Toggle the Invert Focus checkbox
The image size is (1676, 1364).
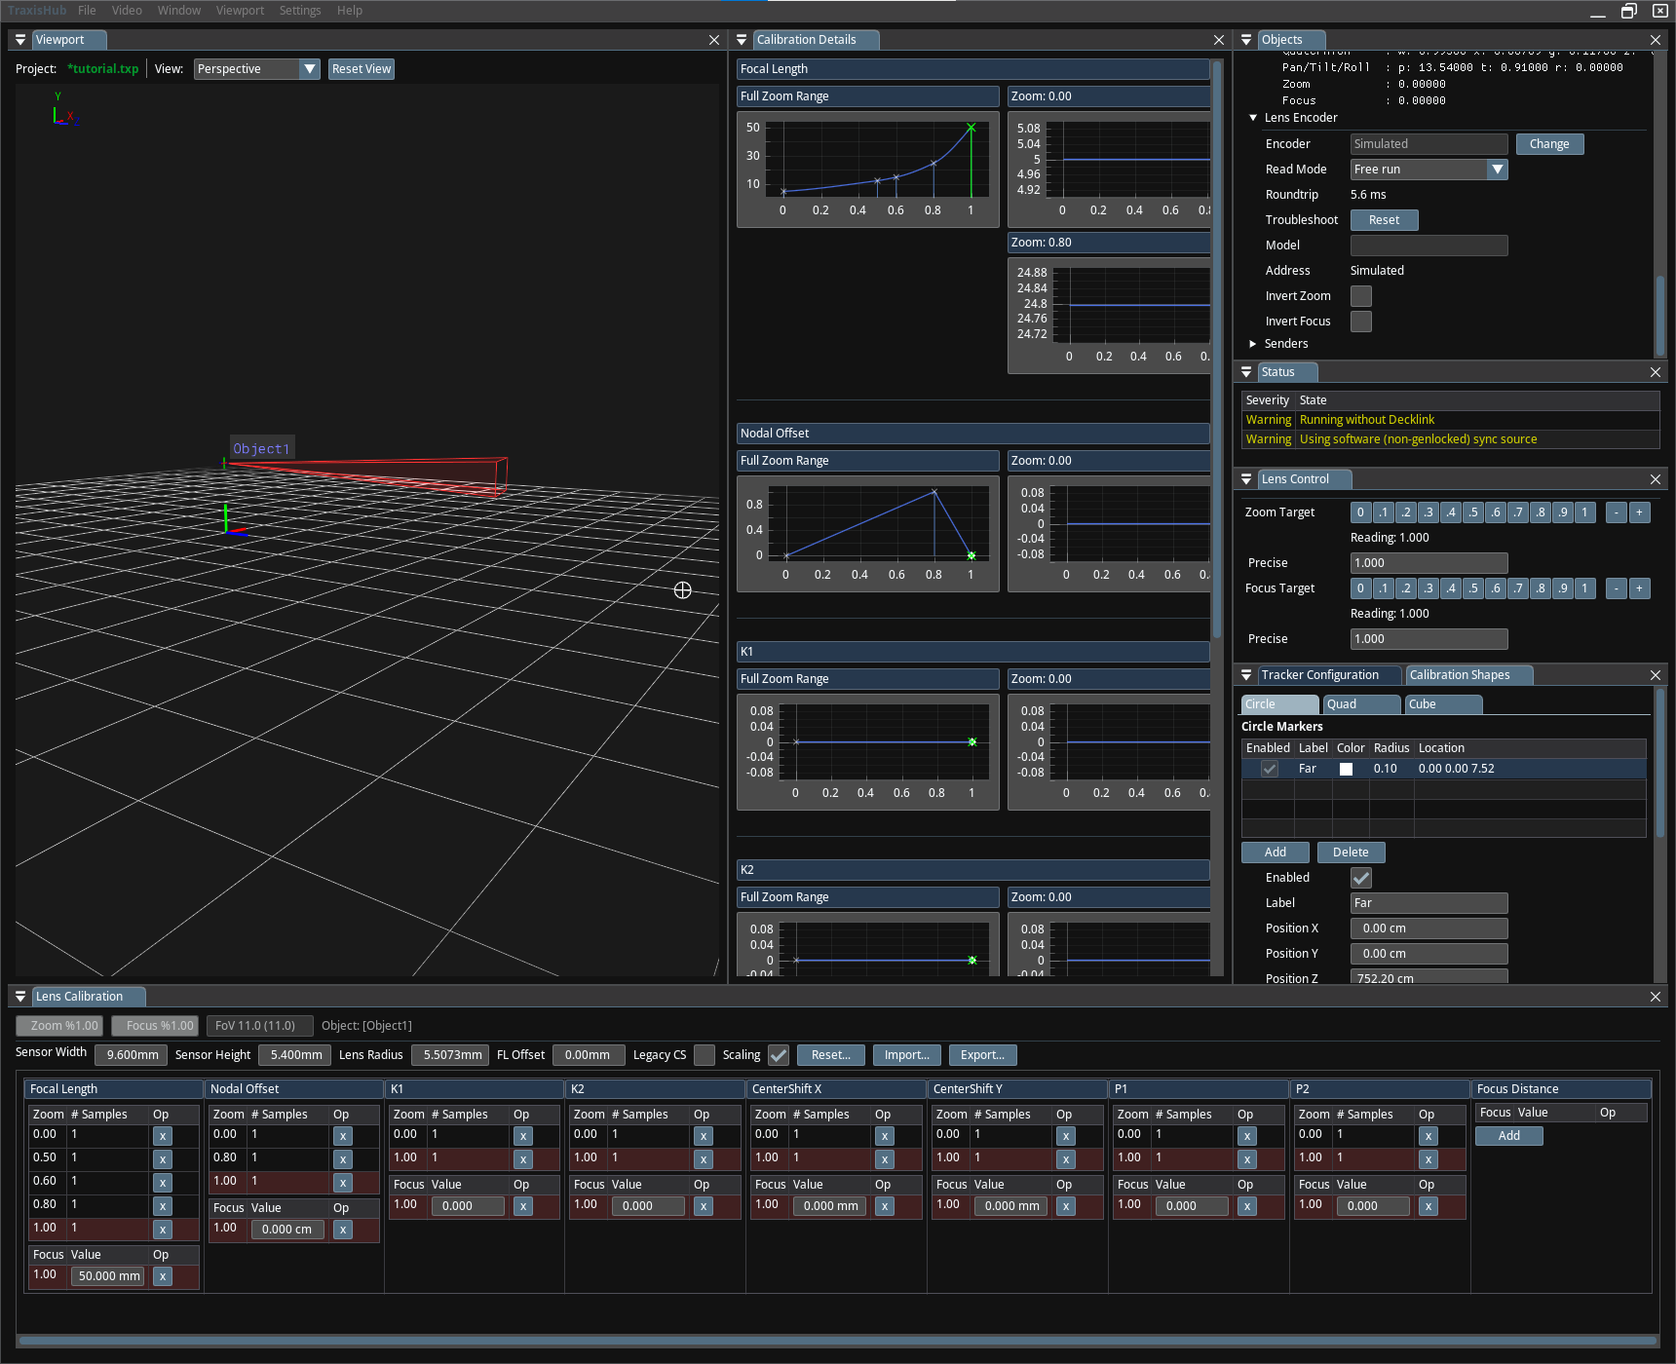(1360, 322)
